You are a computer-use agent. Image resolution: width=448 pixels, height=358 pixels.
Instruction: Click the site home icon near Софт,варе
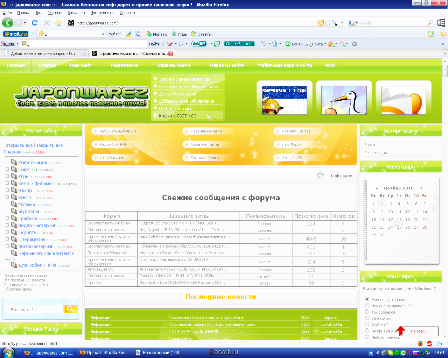[320, 175]
